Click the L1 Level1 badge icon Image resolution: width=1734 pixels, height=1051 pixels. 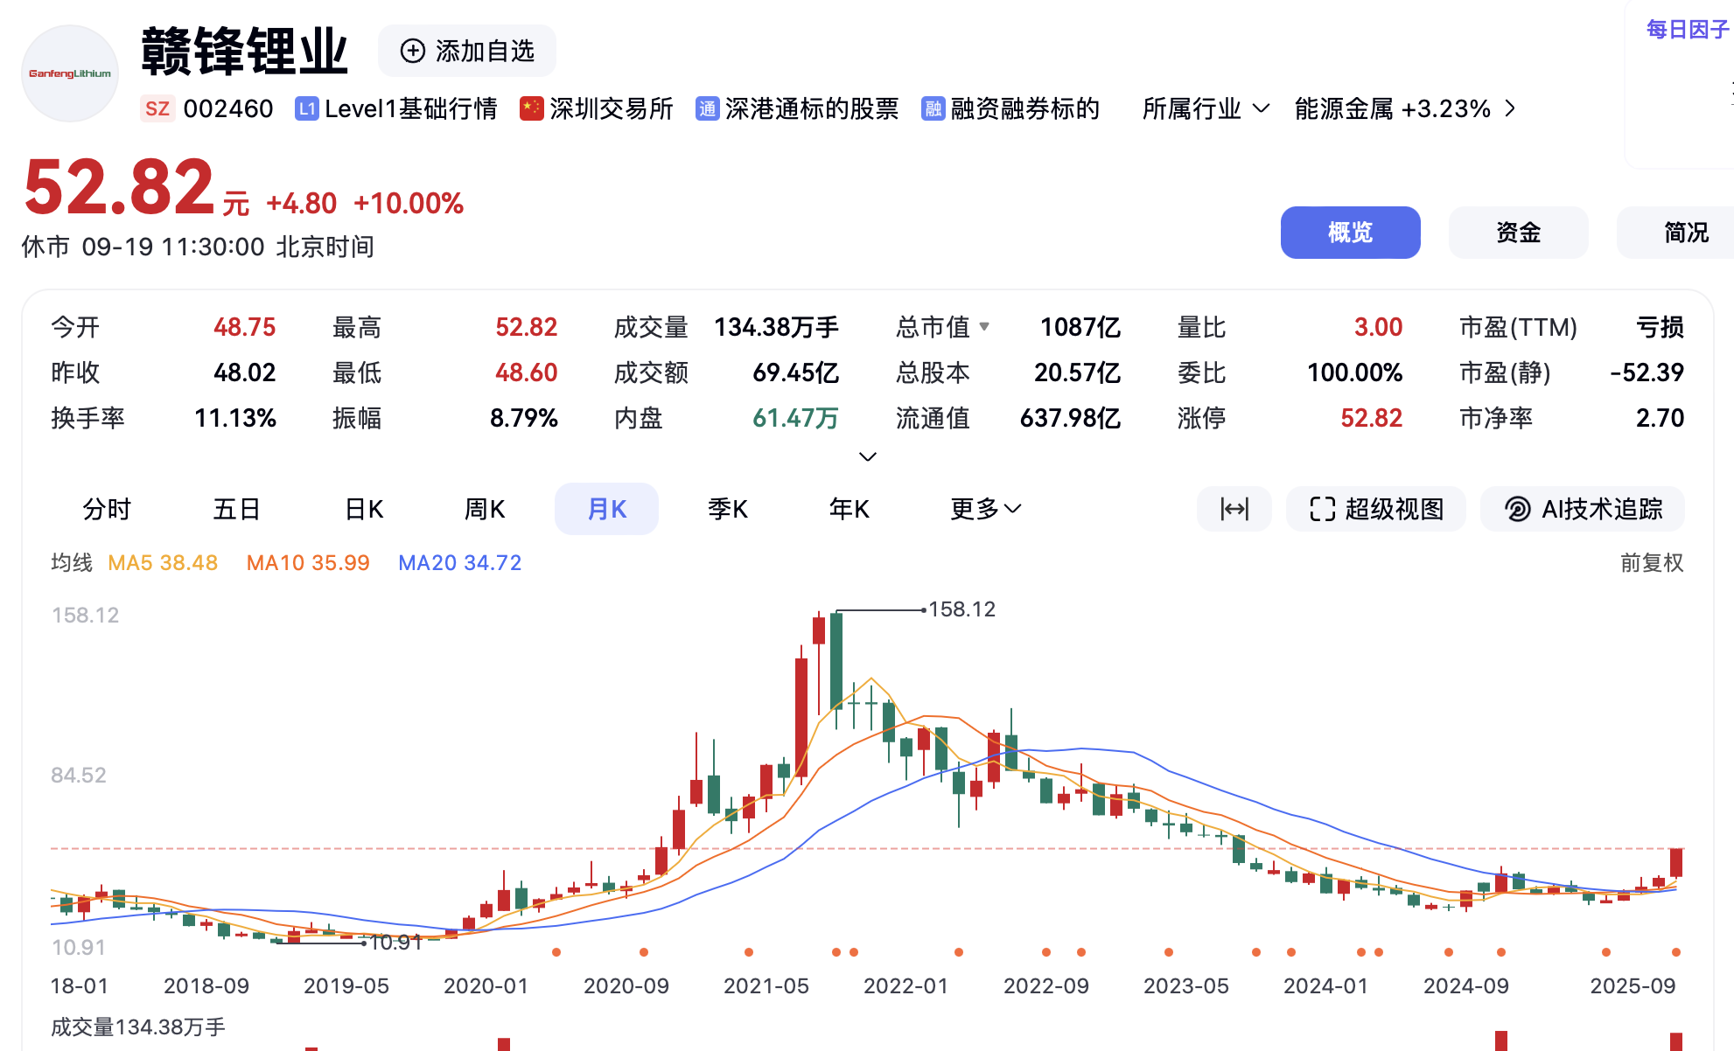306,108
